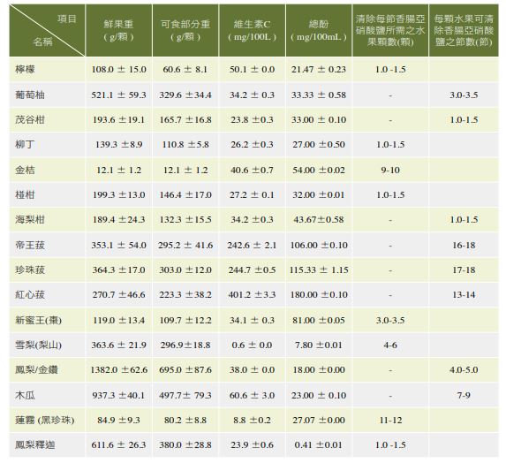Select the 帝王菝 row label
The width and height of the screenshot is (506, 463).
click(30, 245)
